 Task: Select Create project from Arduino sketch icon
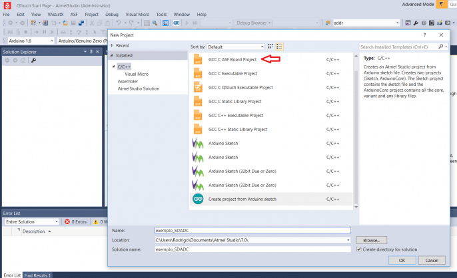pos(197,199)
